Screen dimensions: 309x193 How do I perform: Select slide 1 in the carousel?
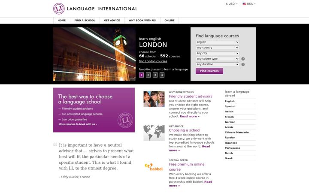pos(141,75)
